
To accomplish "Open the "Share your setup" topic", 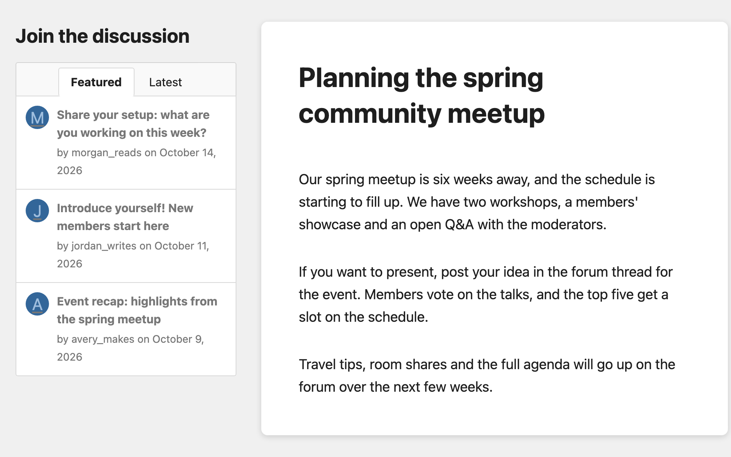I will point(133,124).
